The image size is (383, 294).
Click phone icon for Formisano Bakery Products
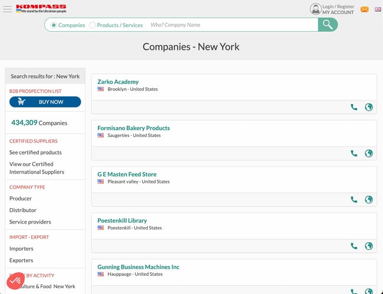tap(354, 153)
